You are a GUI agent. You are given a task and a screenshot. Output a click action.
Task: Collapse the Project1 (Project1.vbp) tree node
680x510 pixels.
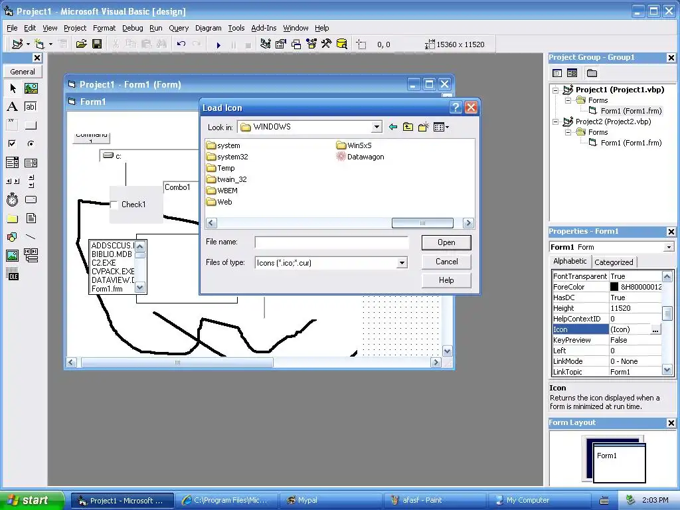(556, 90)
